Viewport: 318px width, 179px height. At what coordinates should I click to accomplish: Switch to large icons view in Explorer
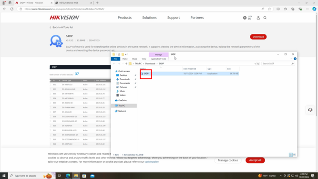[x=295, y=155]
